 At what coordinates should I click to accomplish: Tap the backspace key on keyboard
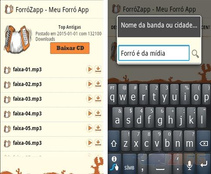click(x=204, y=141)
